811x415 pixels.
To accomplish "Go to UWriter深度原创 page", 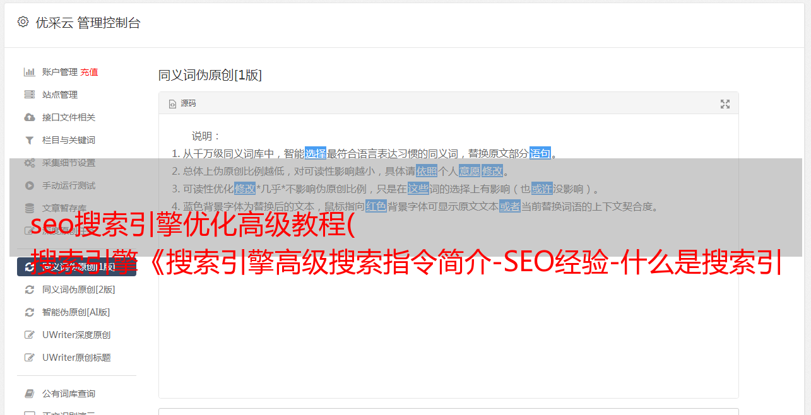I will click(x=76, y=335).
